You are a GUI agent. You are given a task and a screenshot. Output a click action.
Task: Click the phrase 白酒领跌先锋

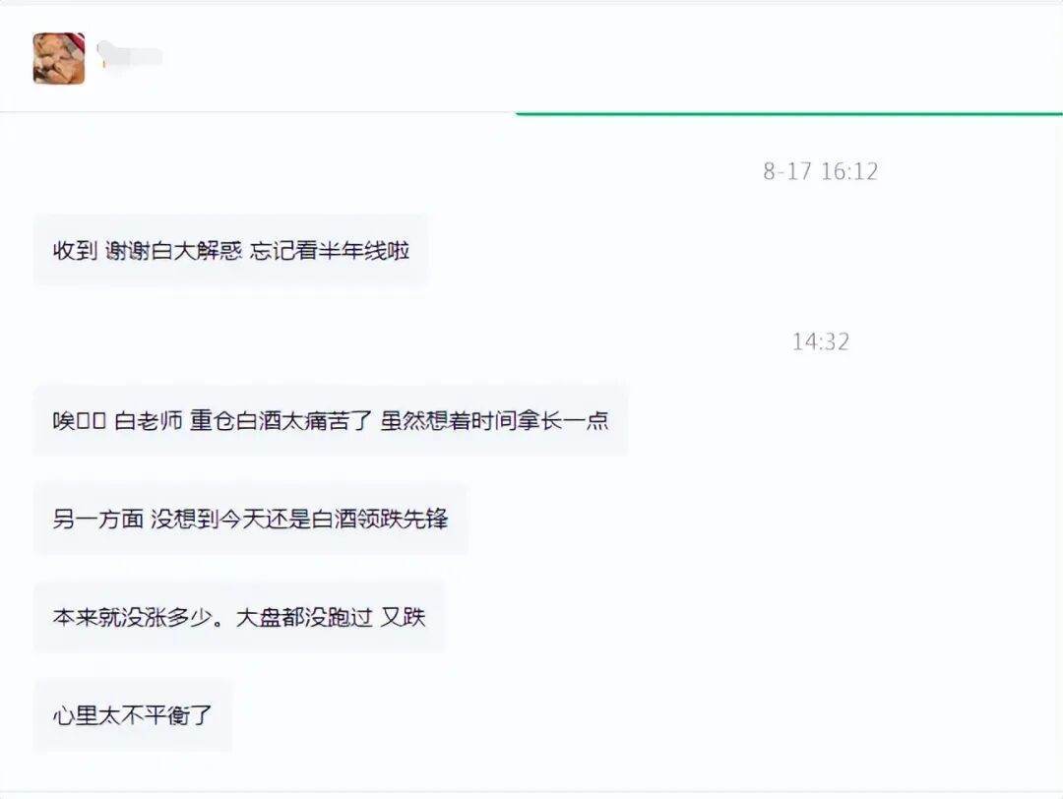coord(380,520)
